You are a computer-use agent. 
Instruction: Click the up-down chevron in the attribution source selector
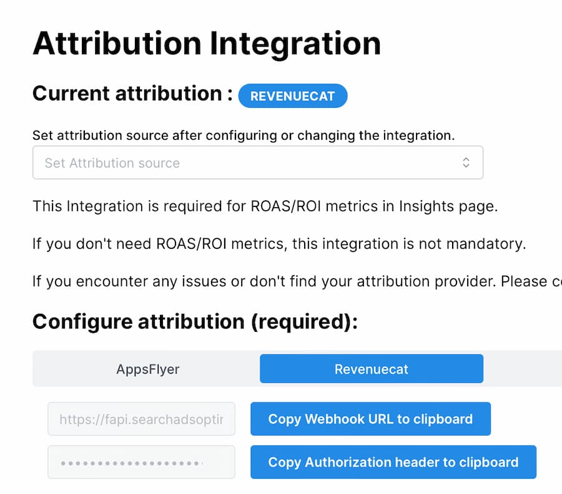tap(466, 163)
